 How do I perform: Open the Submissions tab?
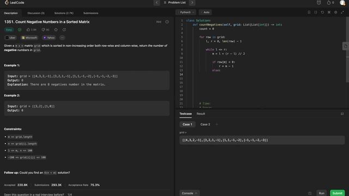click(91, 13)
